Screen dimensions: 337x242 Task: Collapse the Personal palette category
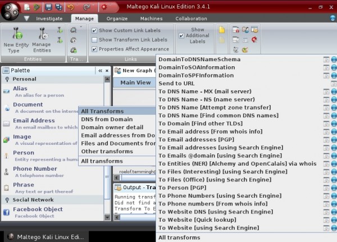7,79
